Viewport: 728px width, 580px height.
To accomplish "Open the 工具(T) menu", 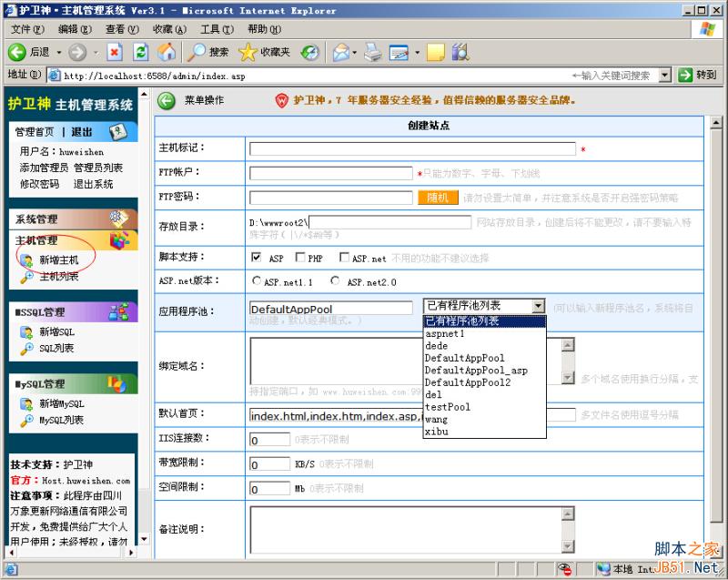I will click(x=216, y=29).
